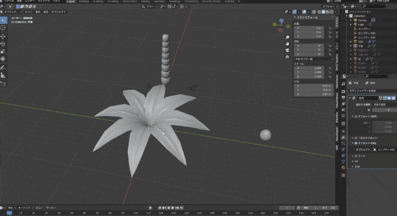Open the rotation mode XYZ Euler dropdown
Screen dimensions: 397x216
tap(314, 59)
